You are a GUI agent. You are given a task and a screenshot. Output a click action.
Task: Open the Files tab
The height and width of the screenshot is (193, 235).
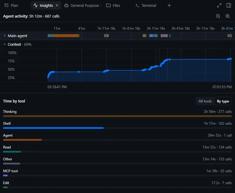113,6
